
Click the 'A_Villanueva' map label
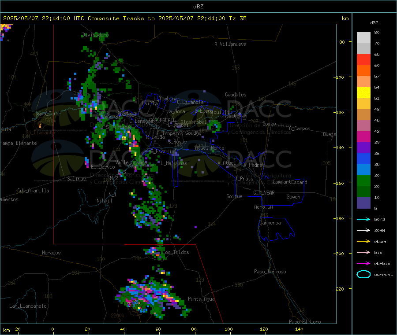tap(230, 44)
